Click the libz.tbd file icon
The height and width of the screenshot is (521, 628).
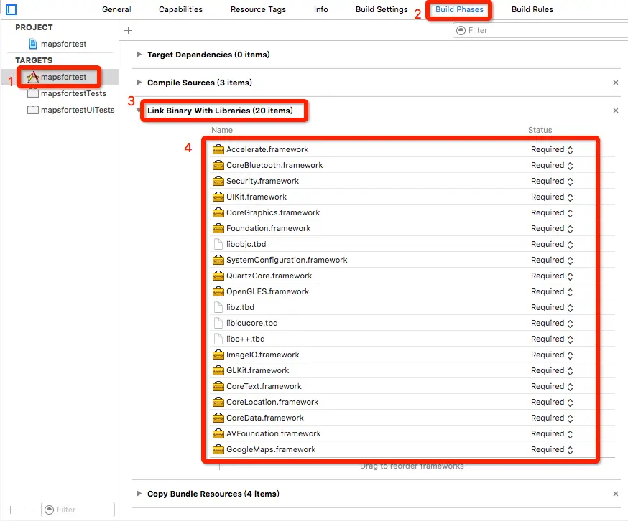218,307
